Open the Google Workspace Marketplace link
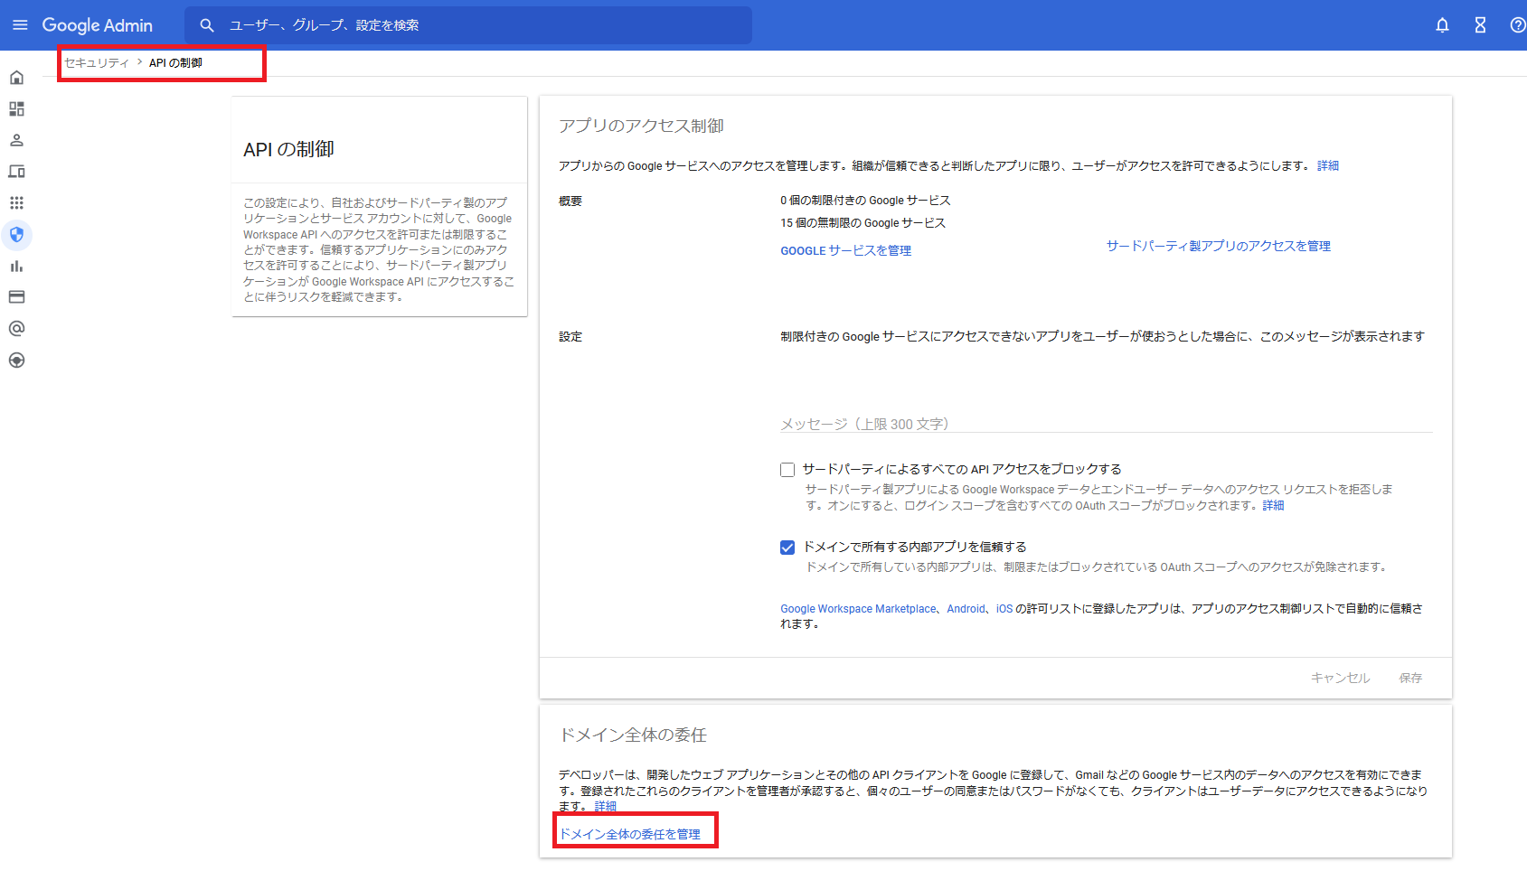Image resolution: width=1527 pixels, height=871 pixels. coord(858,609)
